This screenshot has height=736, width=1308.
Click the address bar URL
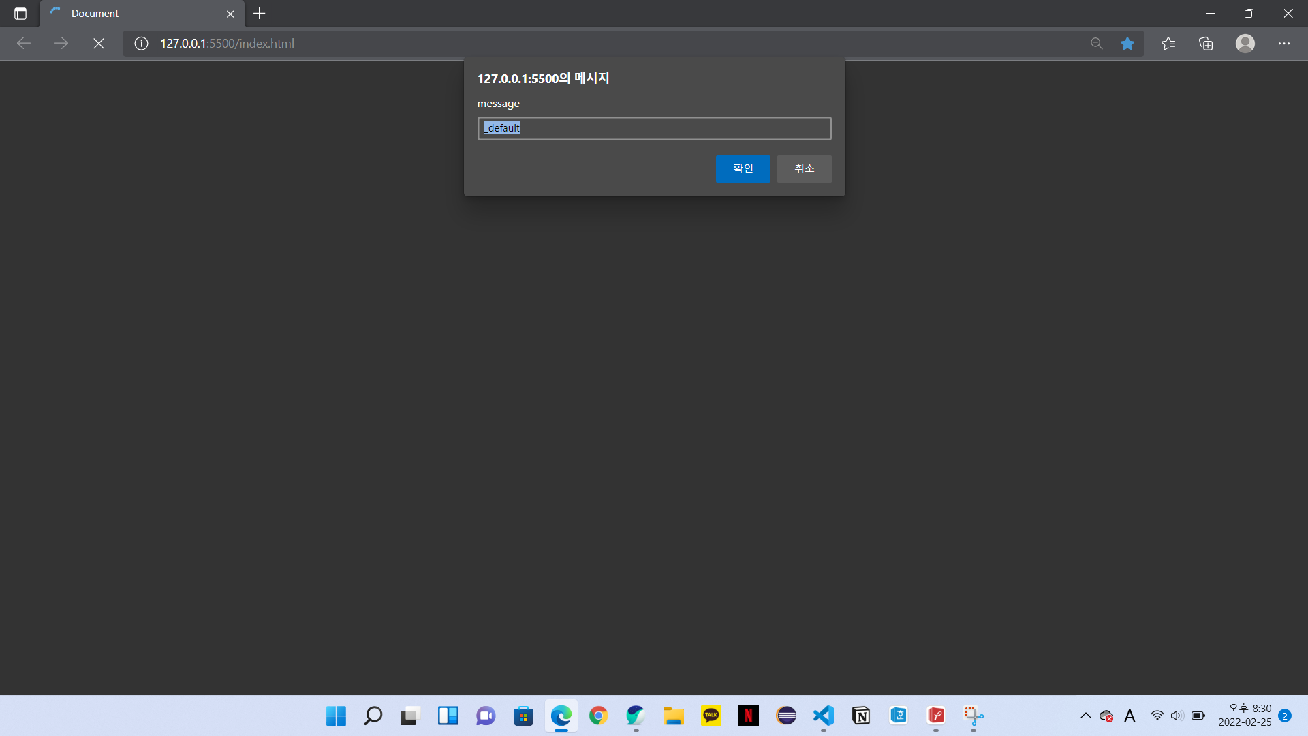click(x=228, y=44)
